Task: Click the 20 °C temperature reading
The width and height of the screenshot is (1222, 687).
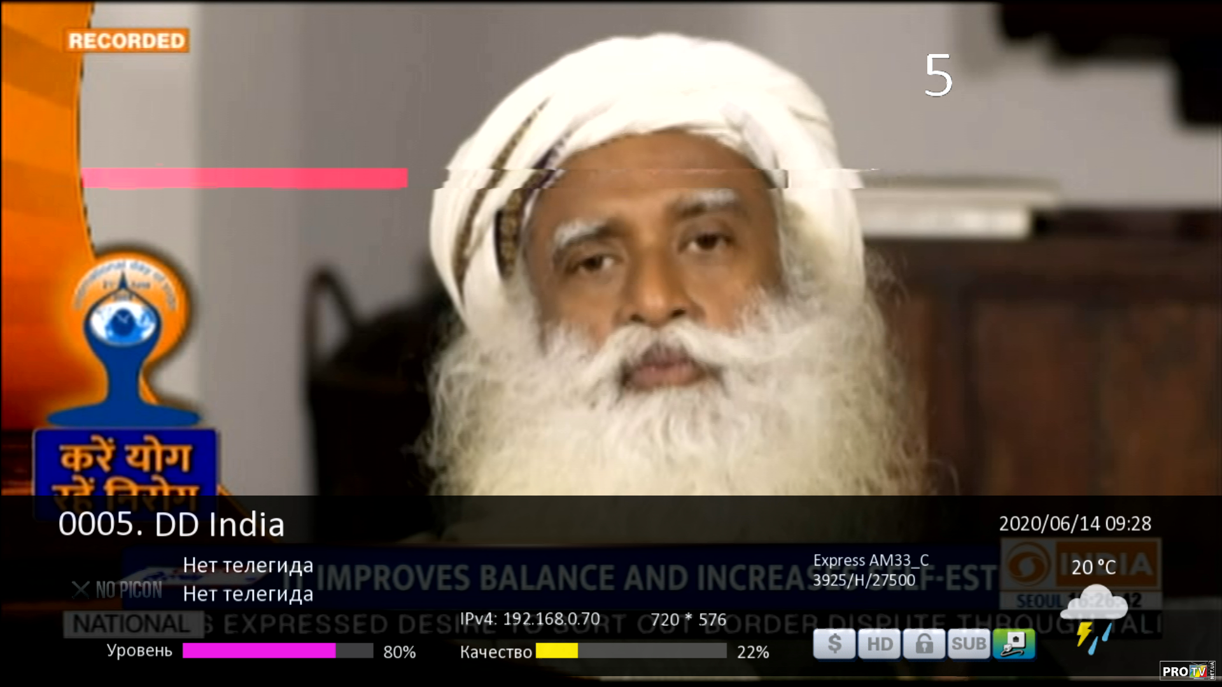Action: click(1093, 567)
